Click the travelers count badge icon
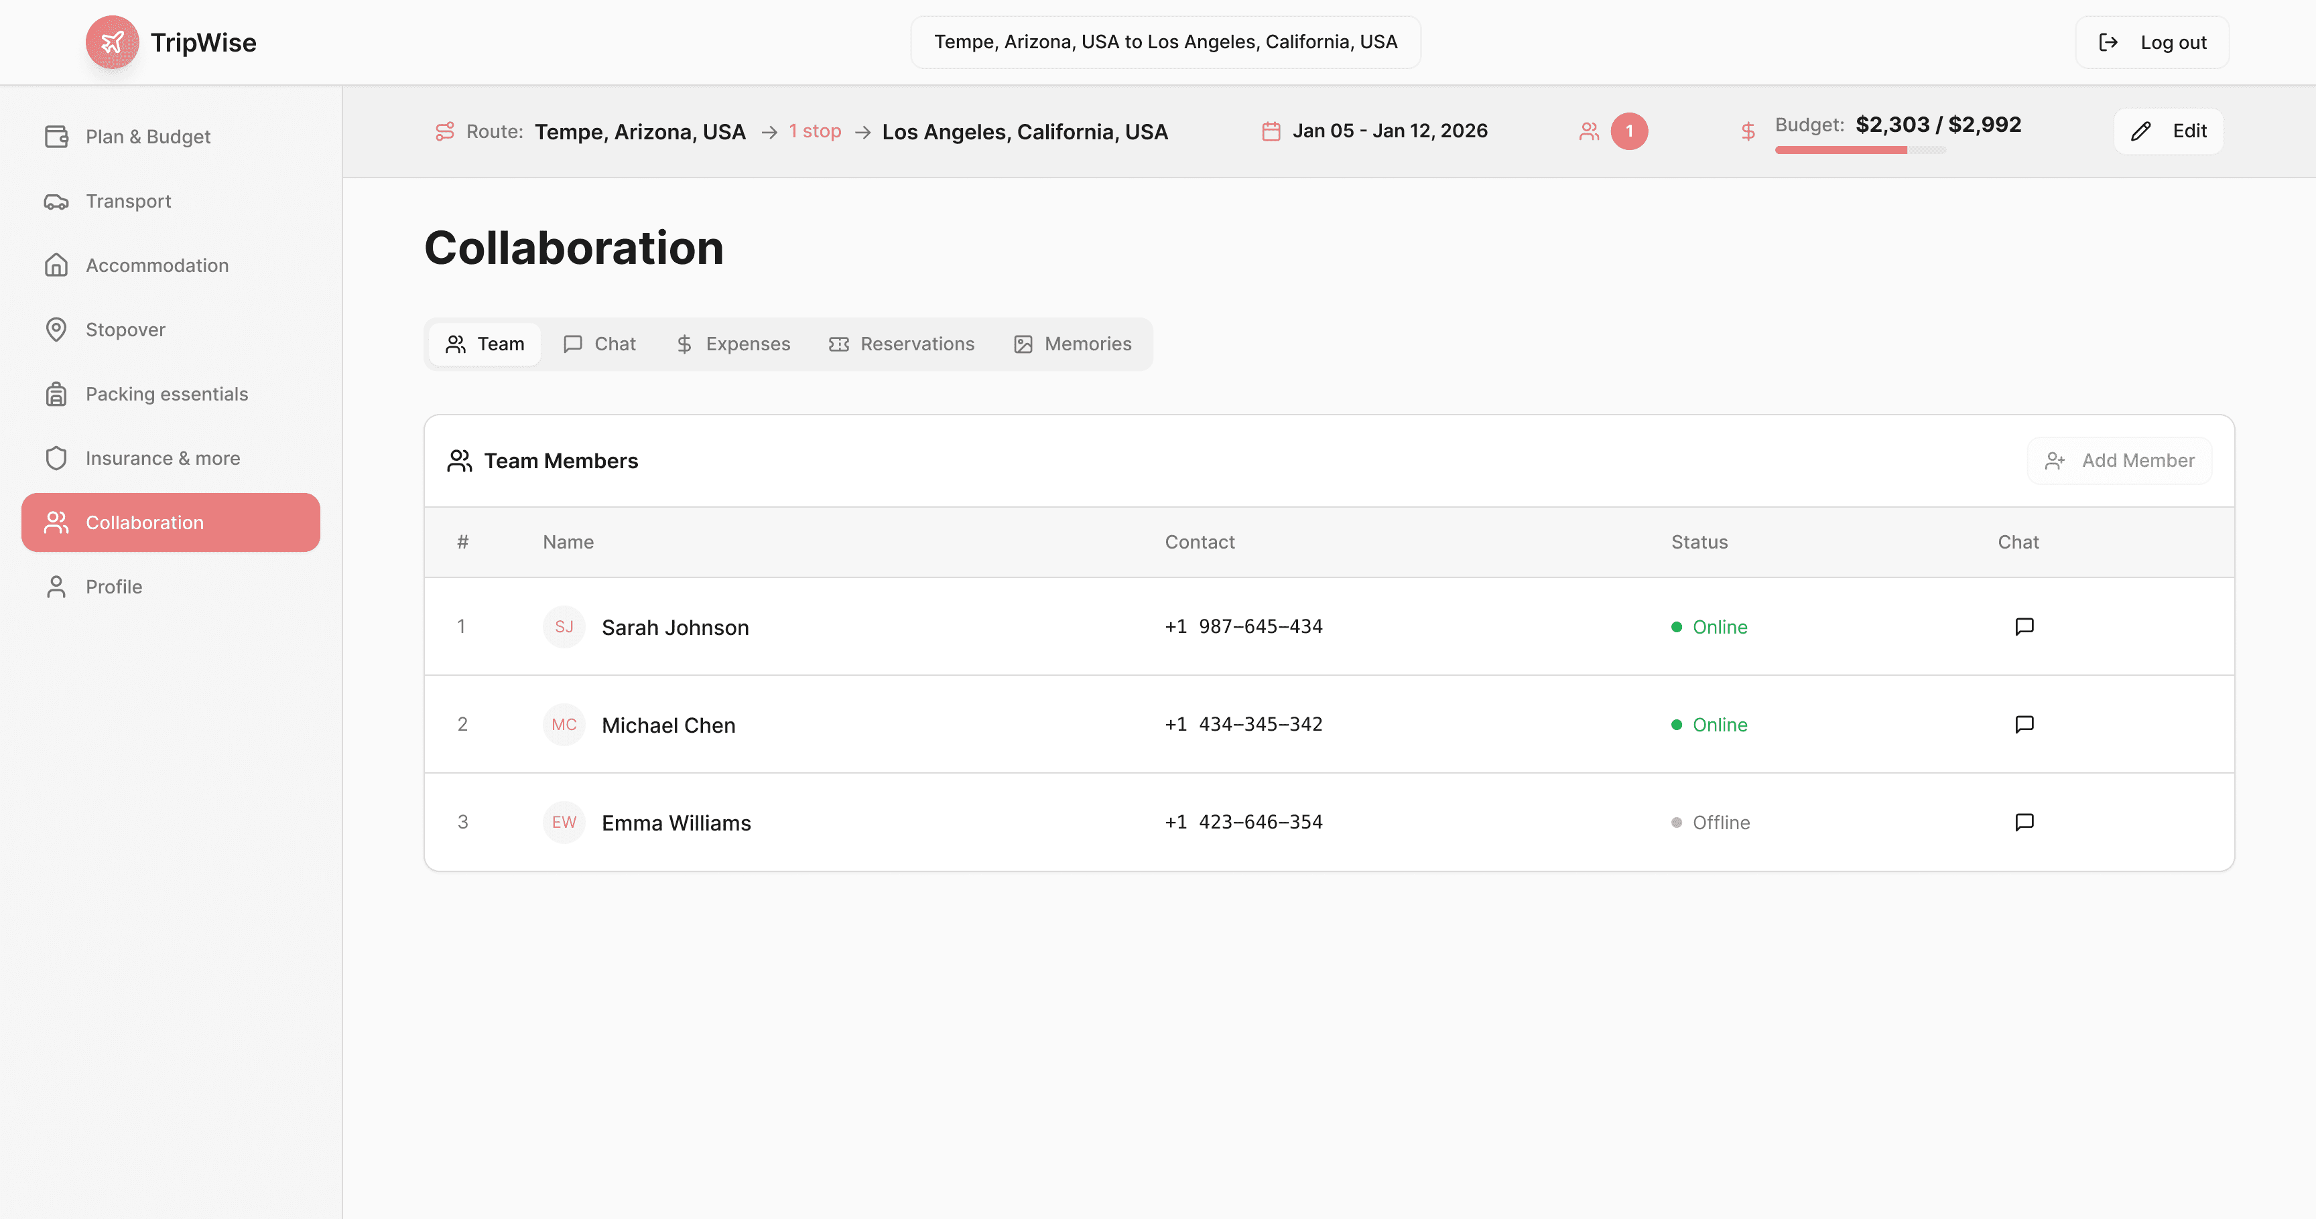The height and width of the screenshot is (1219, 2316). click(x=1628, y=131)
